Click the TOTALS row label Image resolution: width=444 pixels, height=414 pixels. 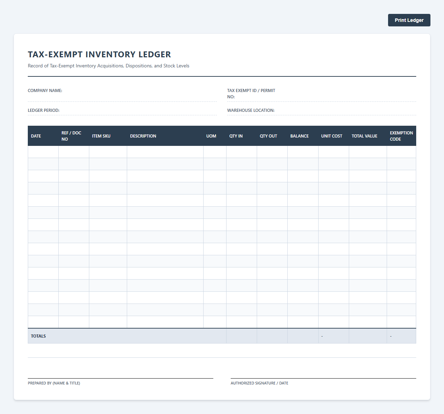tap(38, 336)
